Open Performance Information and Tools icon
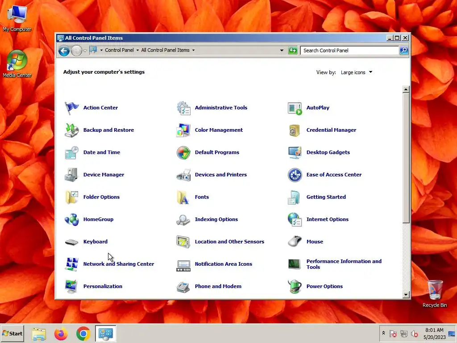Viewport: 457px width, 343px height. (295, 264)
